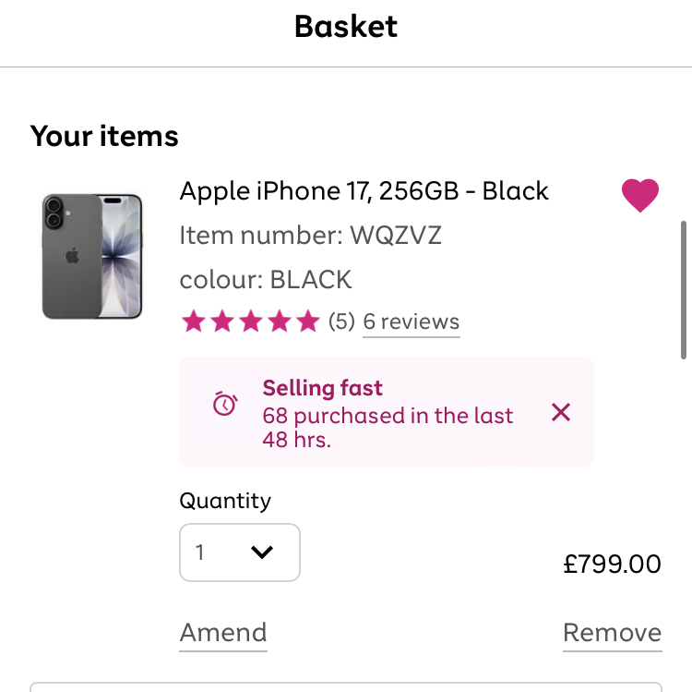Click the first pink rating star
Viewport: 692px width, 692px height.
coord(193,322)
